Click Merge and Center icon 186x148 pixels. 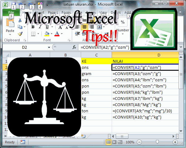pos(99,27)
